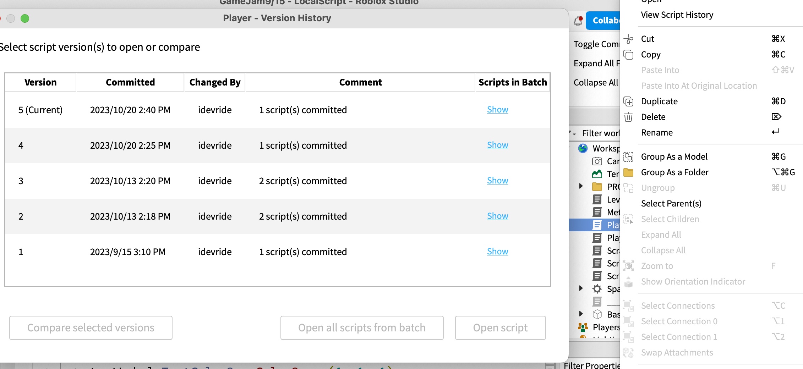
Task: Click the Cut scissors icon in context menu
Action: (x=629, y=39)
